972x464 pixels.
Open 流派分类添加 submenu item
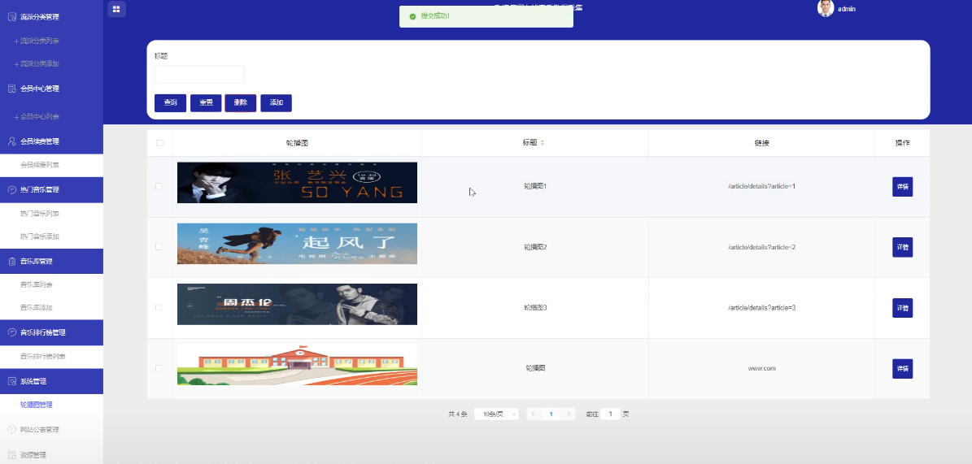click(40, 64)
